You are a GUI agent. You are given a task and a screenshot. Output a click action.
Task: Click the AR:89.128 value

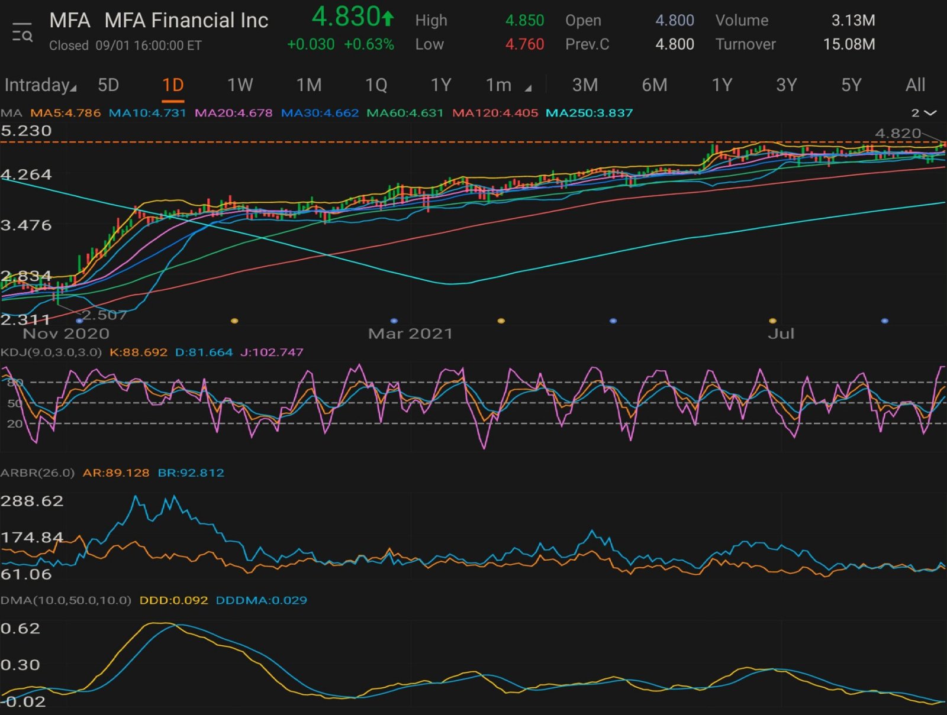(116, 473)
